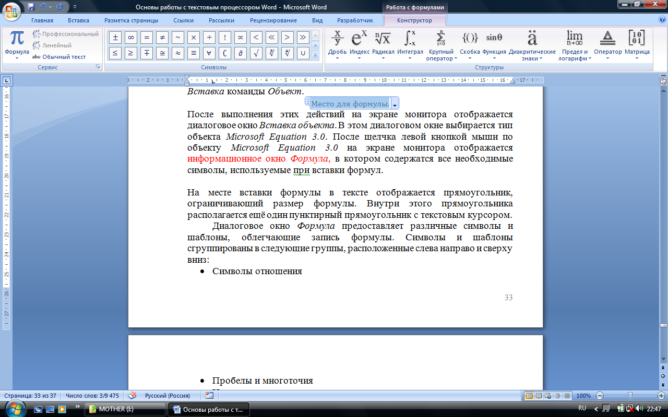Open the Главная ribbon tab
This screenshot has width=668, height=417.
[x=42, y=20]
